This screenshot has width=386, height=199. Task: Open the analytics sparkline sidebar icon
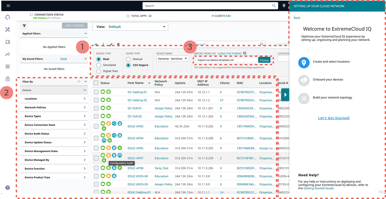click(x=8, y=54)
